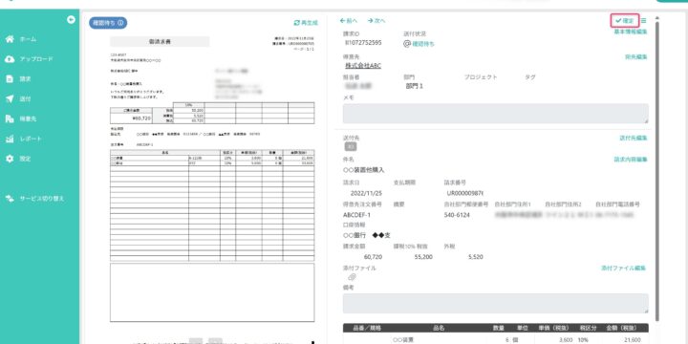Click the invoice preview title 御請求書

pyautogui.click(x=160, y=42)
